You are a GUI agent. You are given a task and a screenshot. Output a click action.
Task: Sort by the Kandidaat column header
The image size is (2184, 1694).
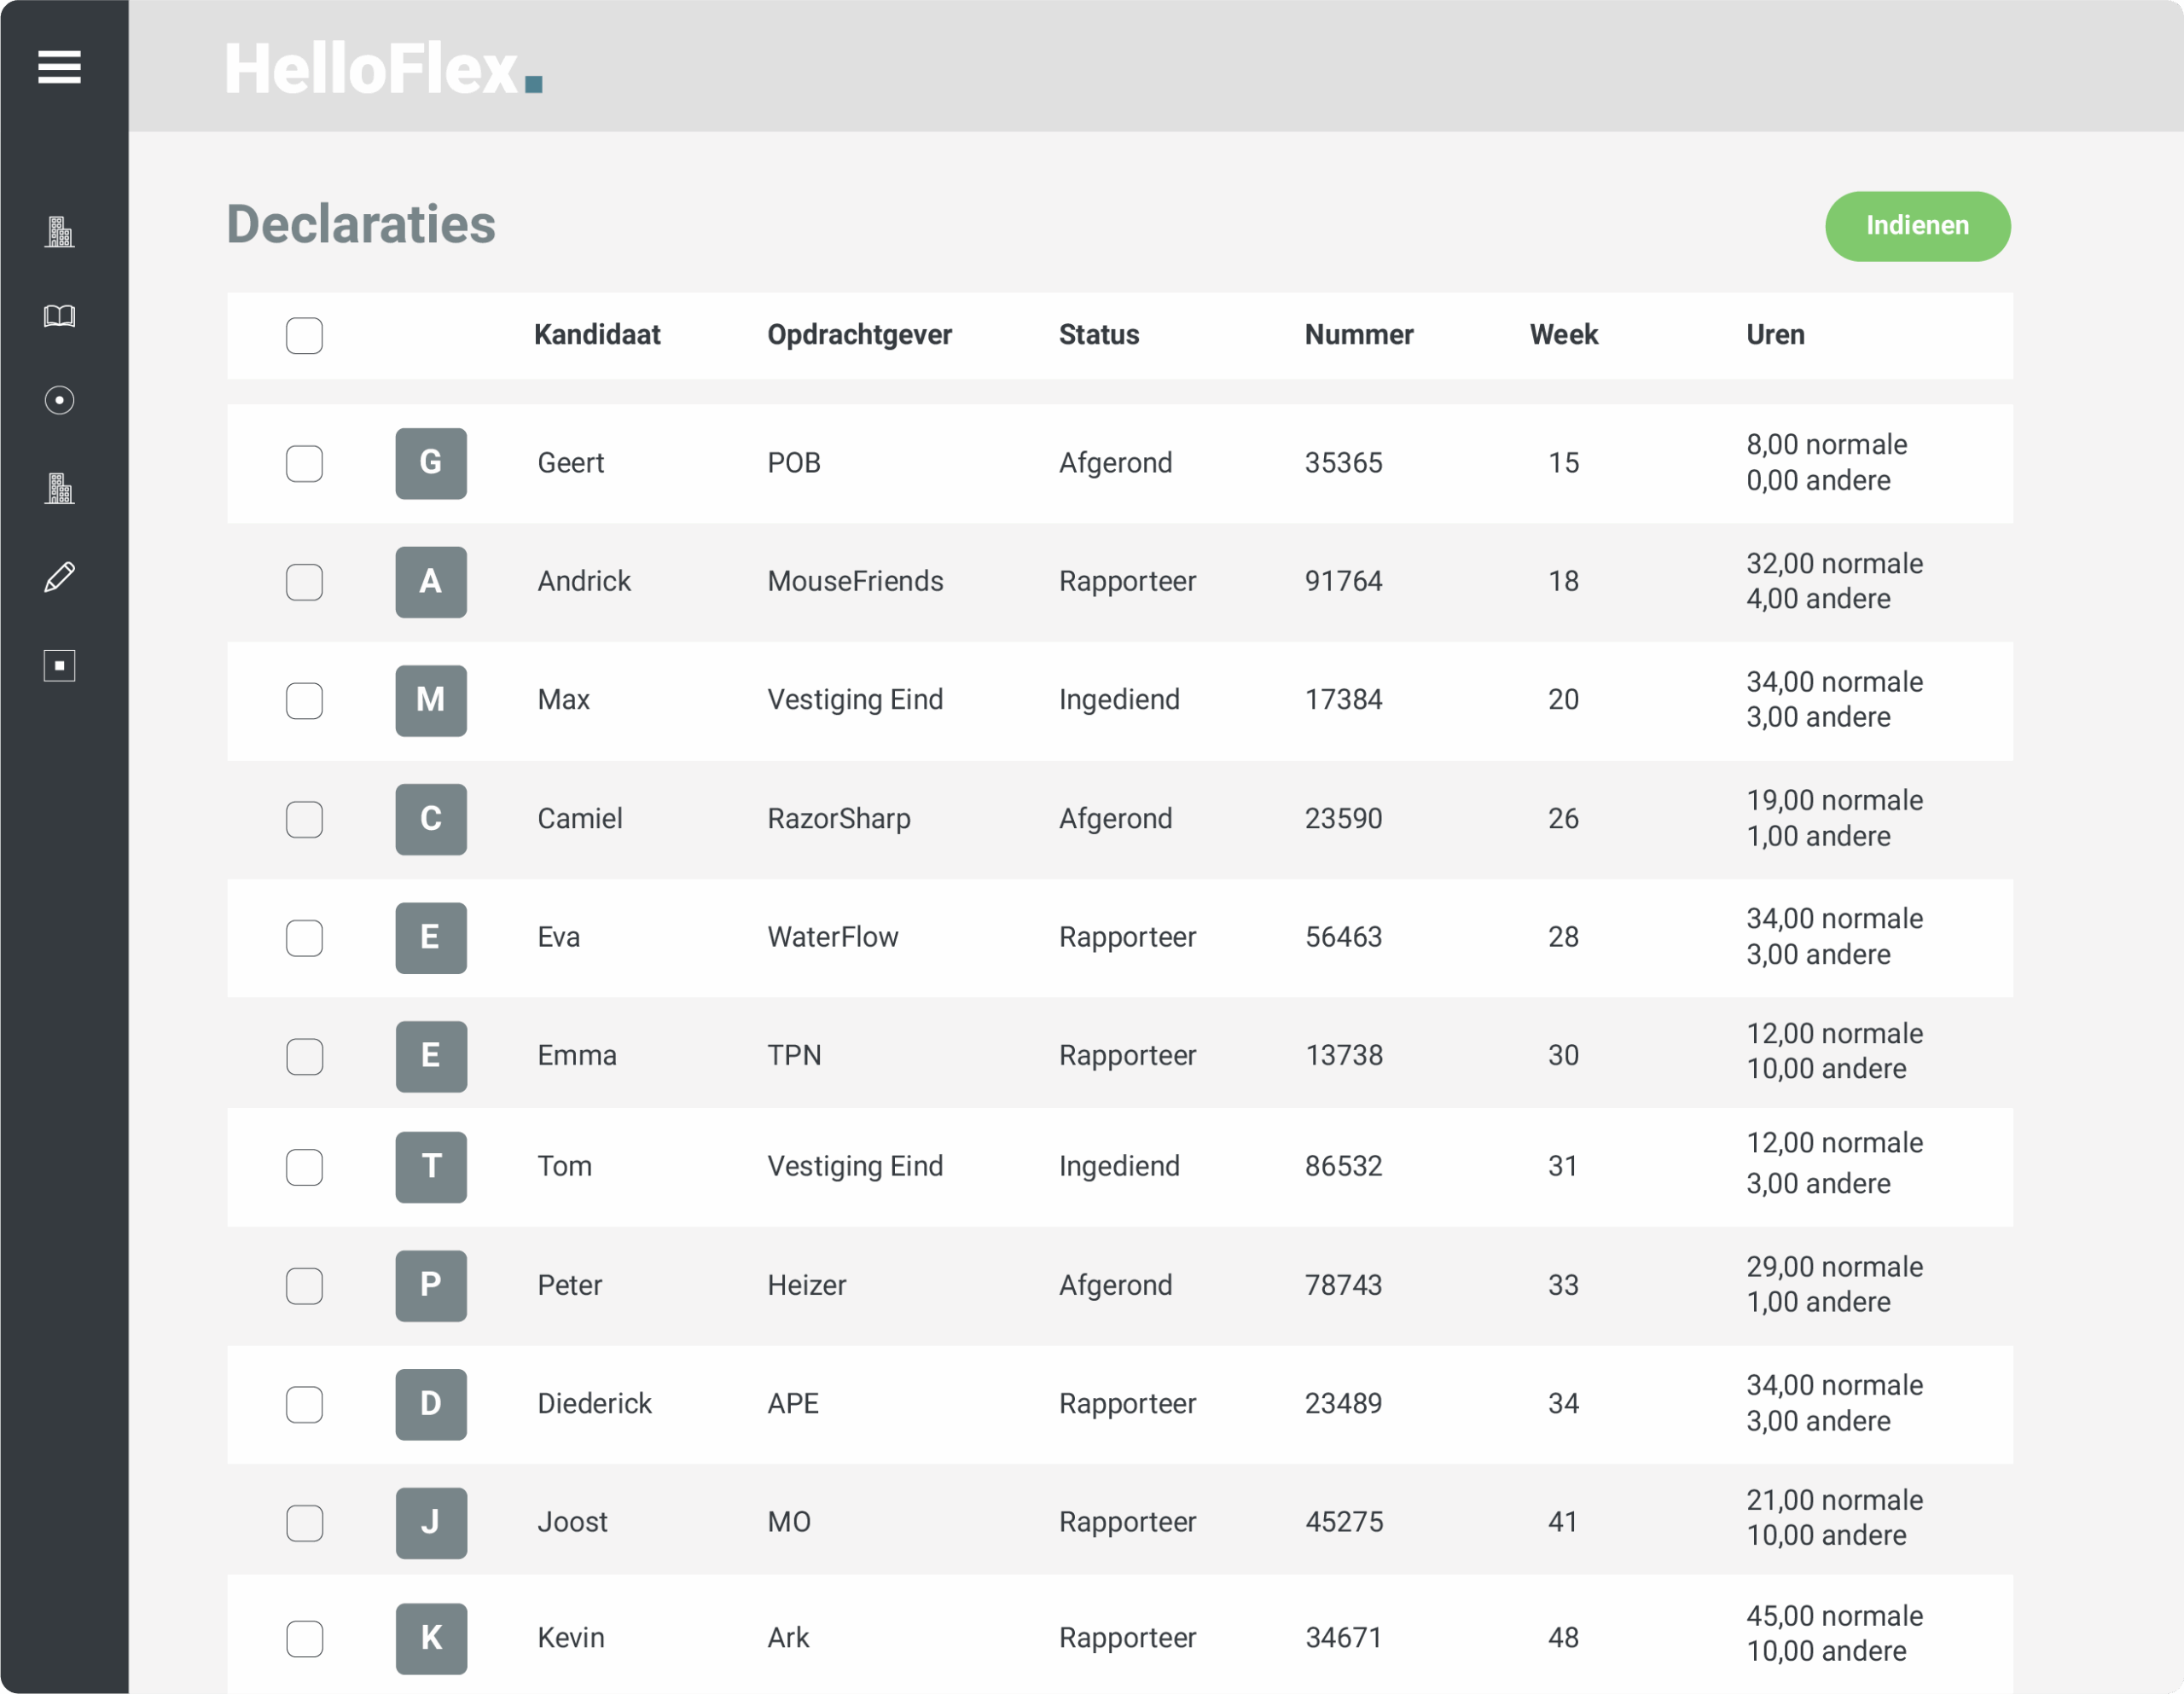(x=596, y=335)
